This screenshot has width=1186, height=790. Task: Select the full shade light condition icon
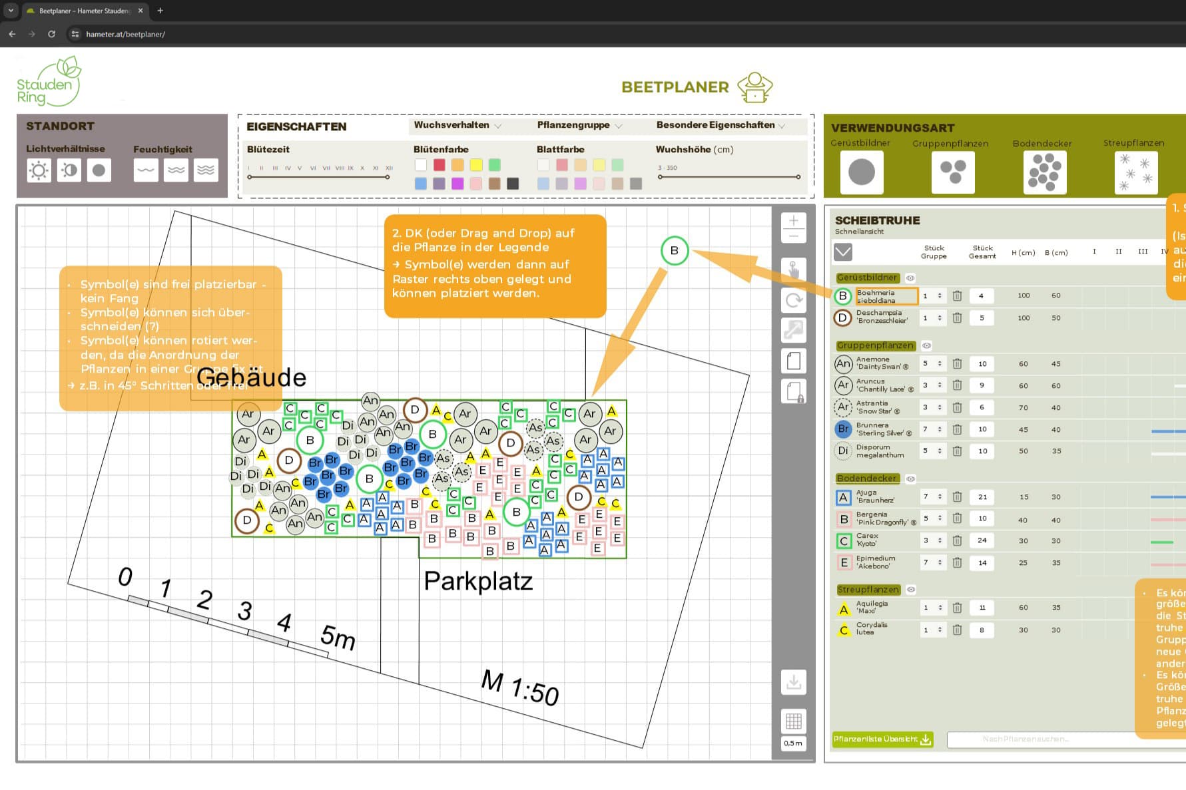click(99, 171)
